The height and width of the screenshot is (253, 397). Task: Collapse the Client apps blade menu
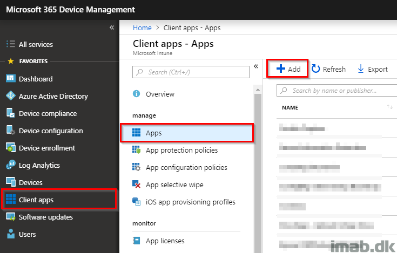click(x=256, y=66)
